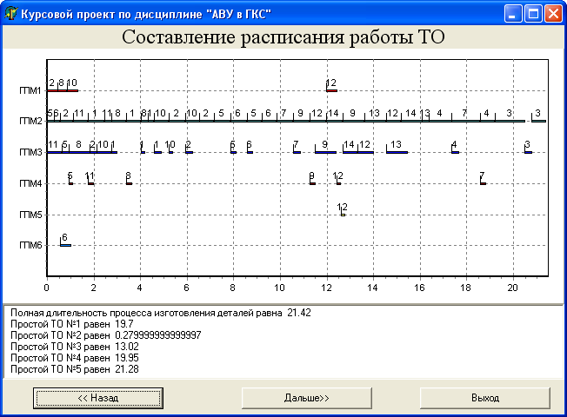Click bar 13 in the ГПМ3 row
The image size is (567, 417).
pyautogui.click(x=397, y=151)
